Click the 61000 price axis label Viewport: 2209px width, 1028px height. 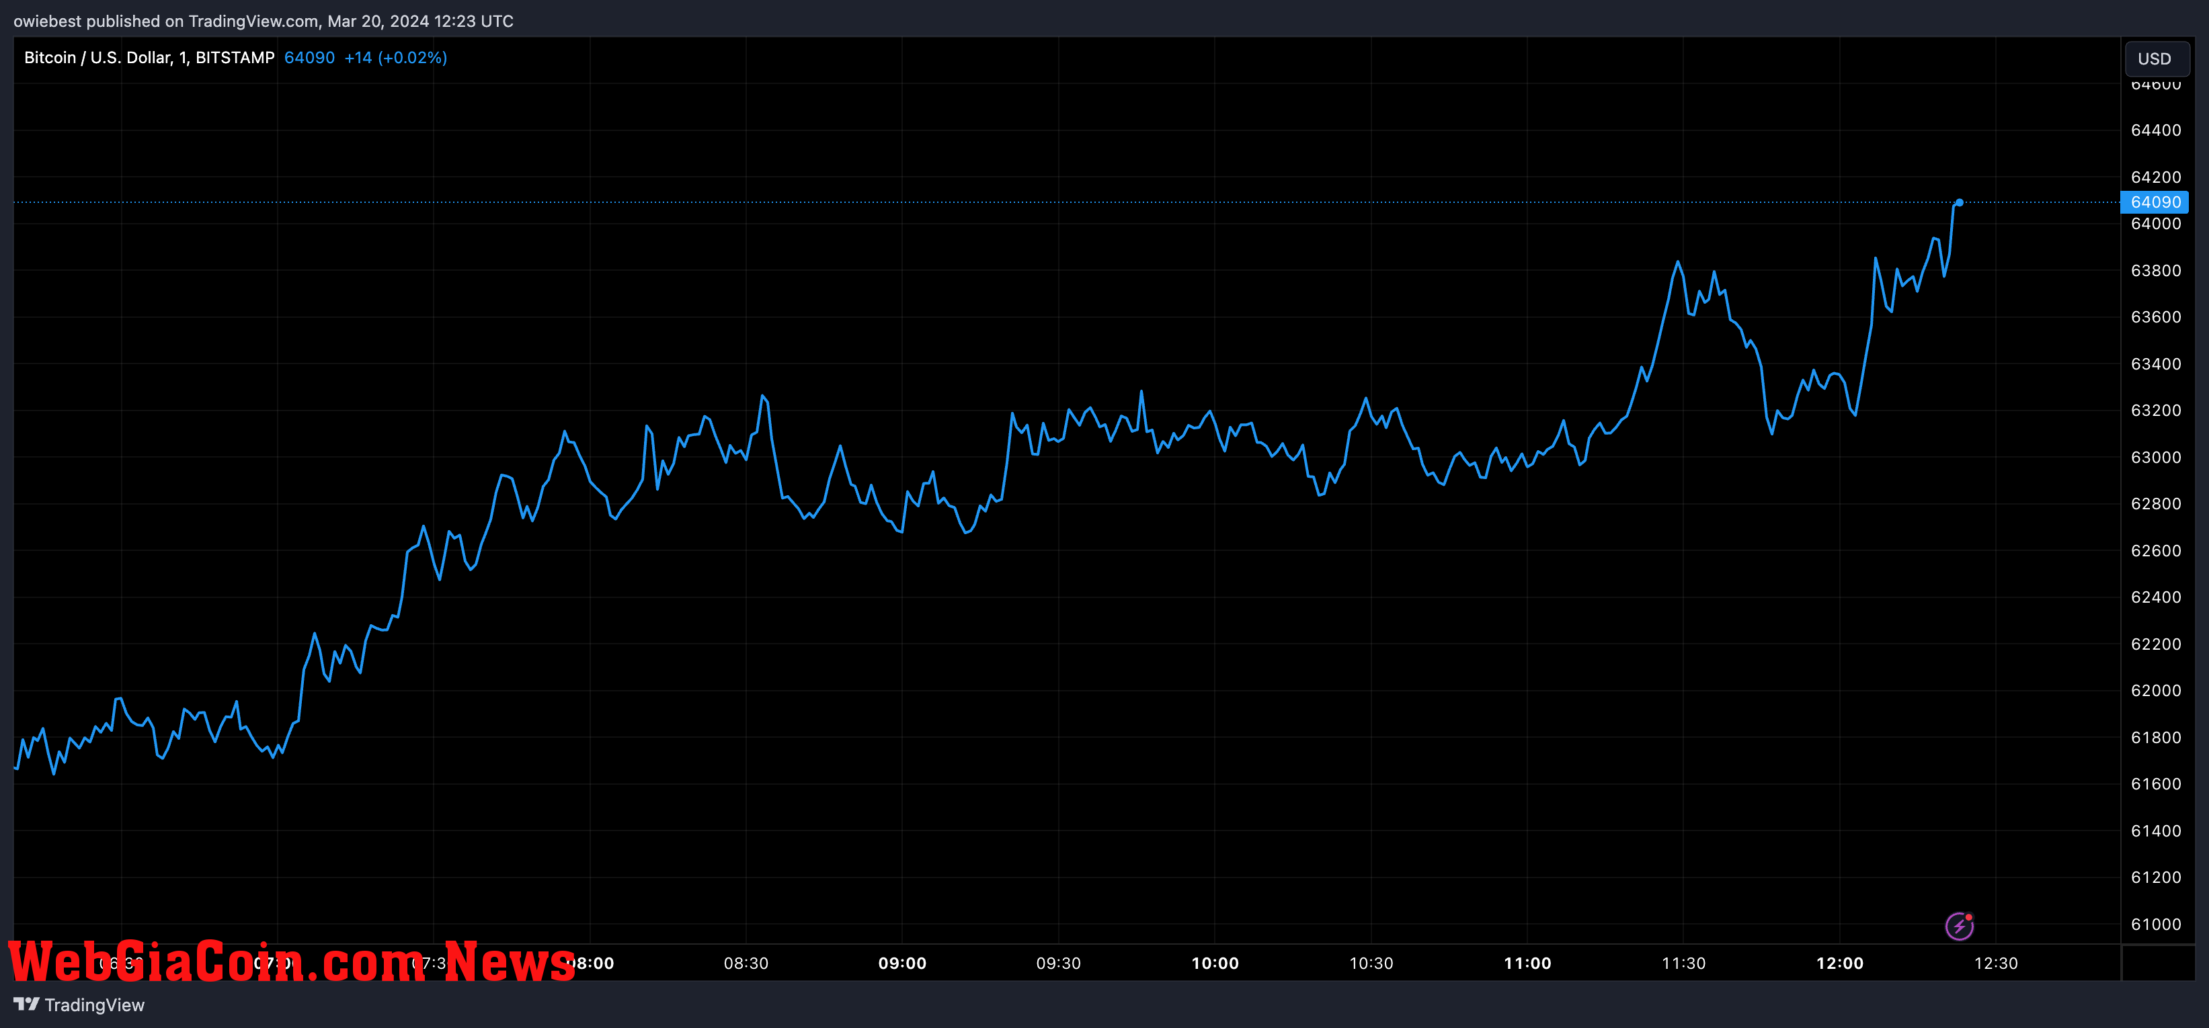click(2156, 925)
